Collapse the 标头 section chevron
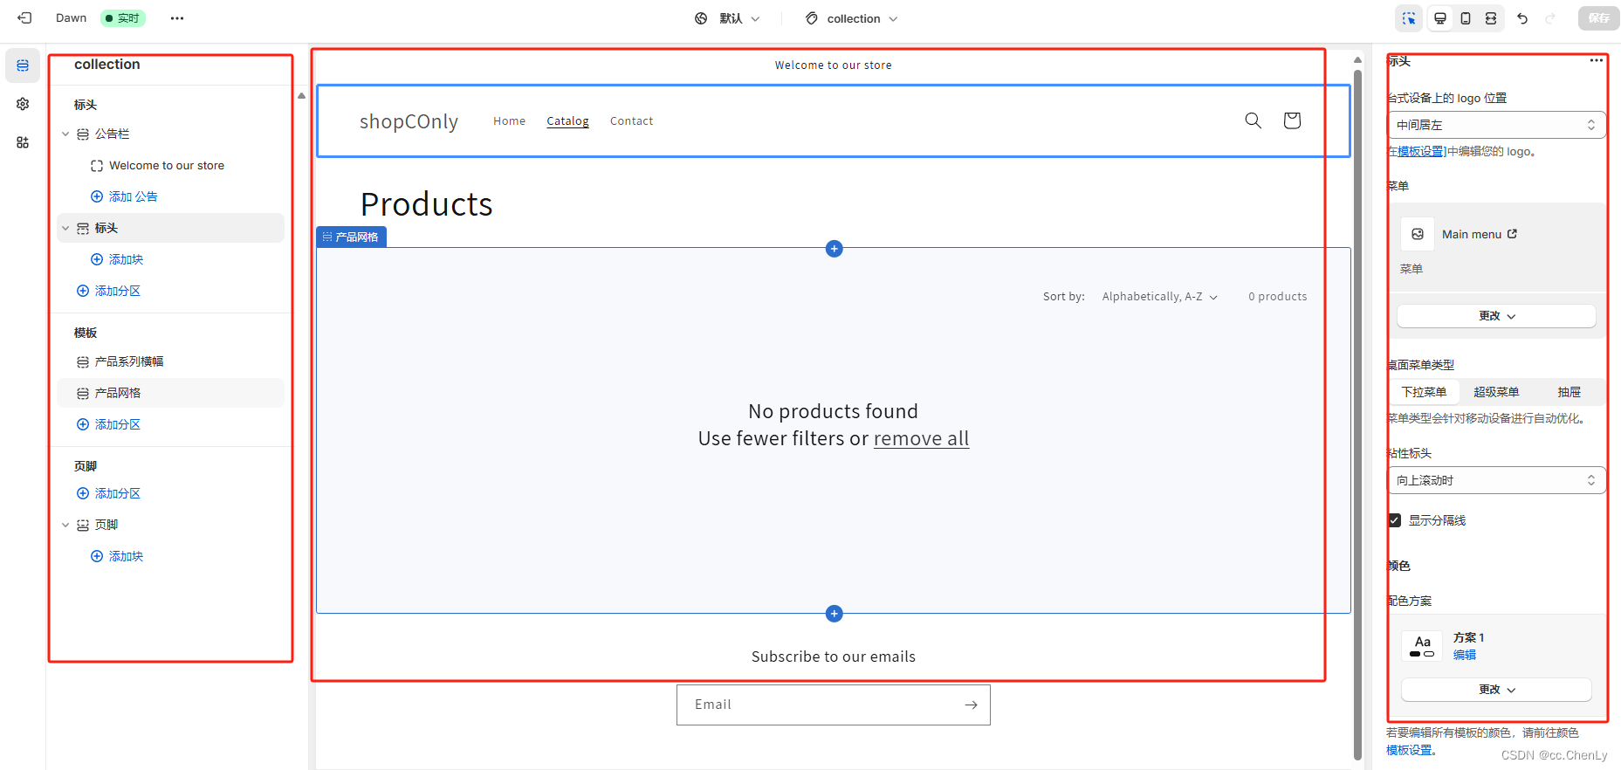 [65, 228]
